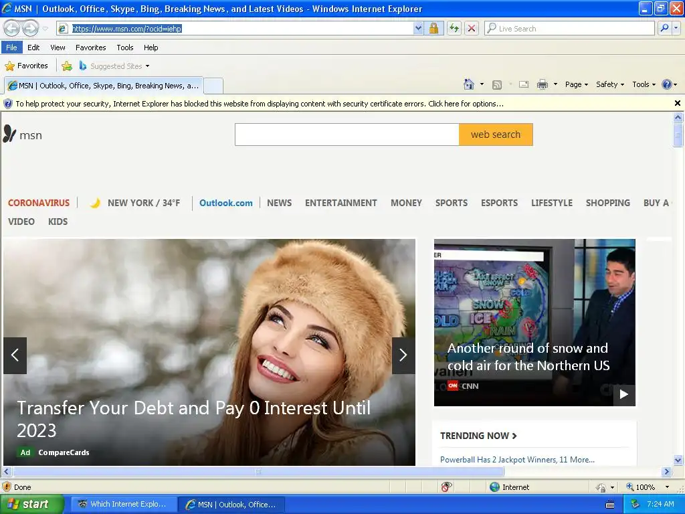Click the RSS Feeds icon

[x=497, y=85]
